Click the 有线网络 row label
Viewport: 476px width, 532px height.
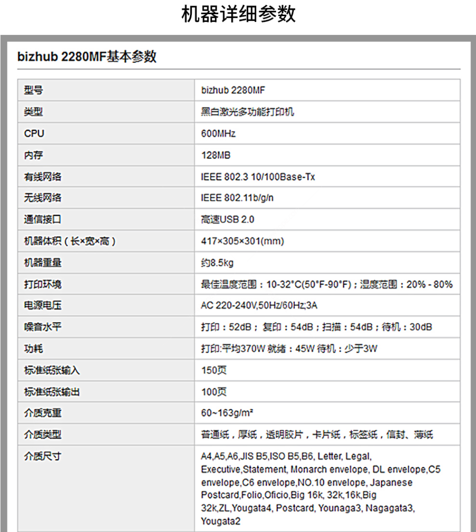coord(43,177)
